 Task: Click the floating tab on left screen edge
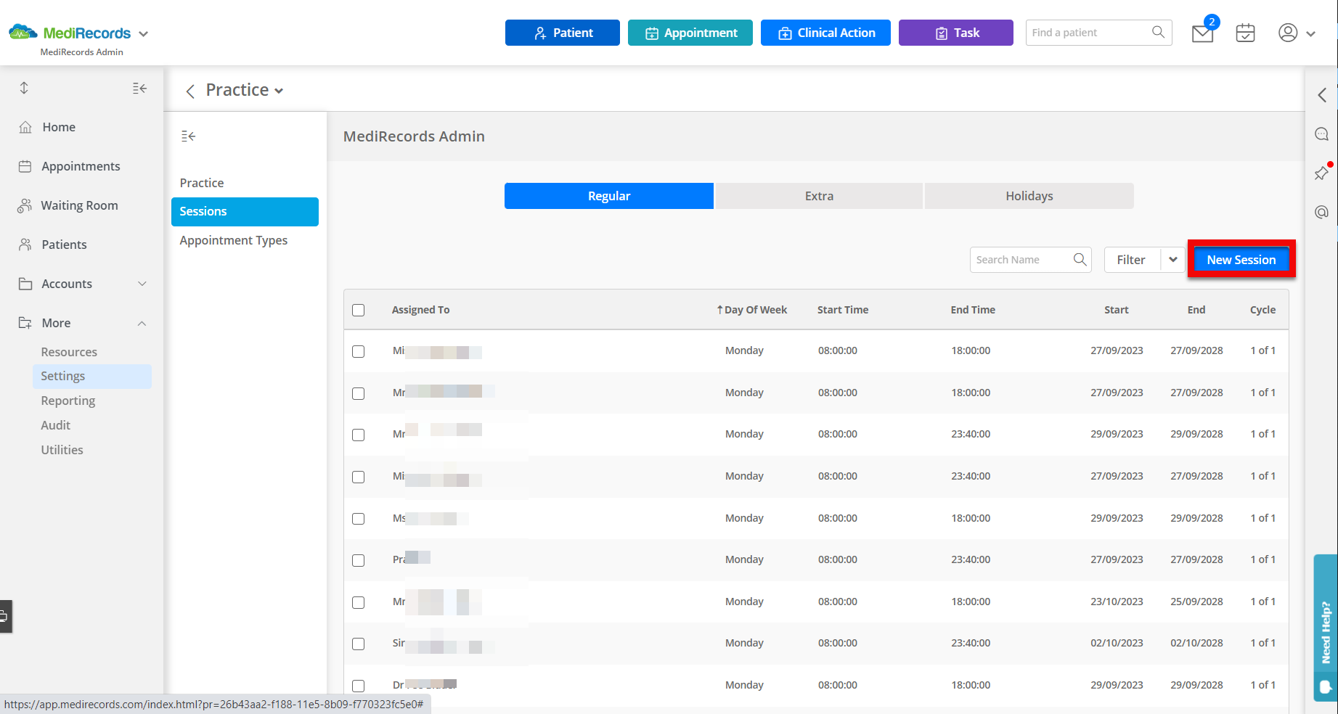pyautogui.click(x=6, y=616)
